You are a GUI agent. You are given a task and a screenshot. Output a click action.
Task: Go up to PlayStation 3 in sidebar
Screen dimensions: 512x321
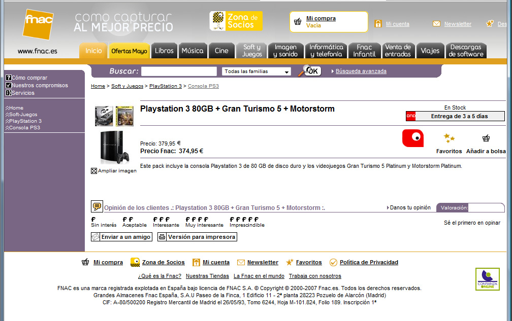tap(23, 121)
